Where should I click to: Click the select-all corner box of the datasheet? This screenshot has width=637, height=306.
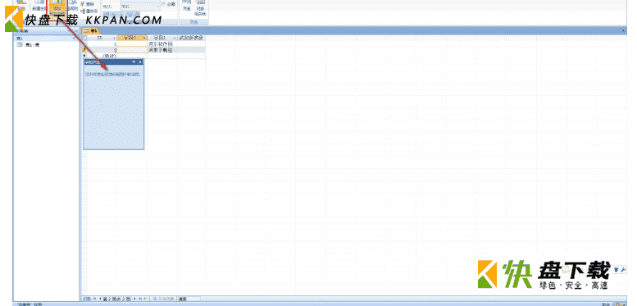tap(84, 38)
